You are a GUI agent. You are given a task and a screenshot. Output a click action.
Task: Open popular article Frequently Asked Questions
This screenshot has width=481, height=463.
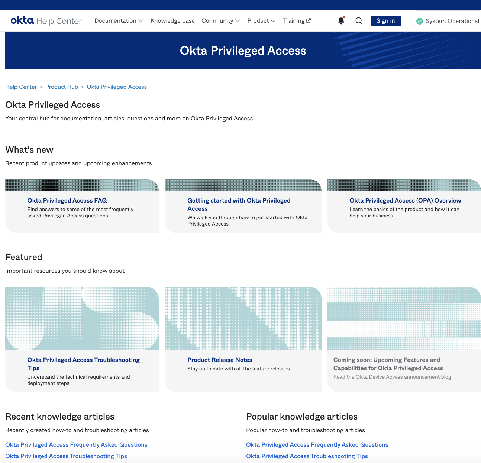click(x=317, y=445)
